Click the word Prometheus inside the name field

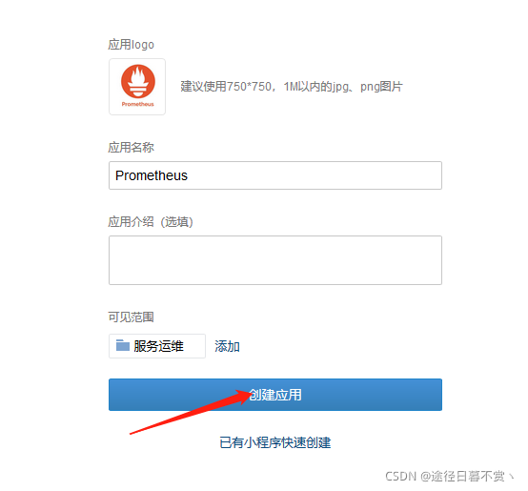pyautogui.click(x=152, y=175)
